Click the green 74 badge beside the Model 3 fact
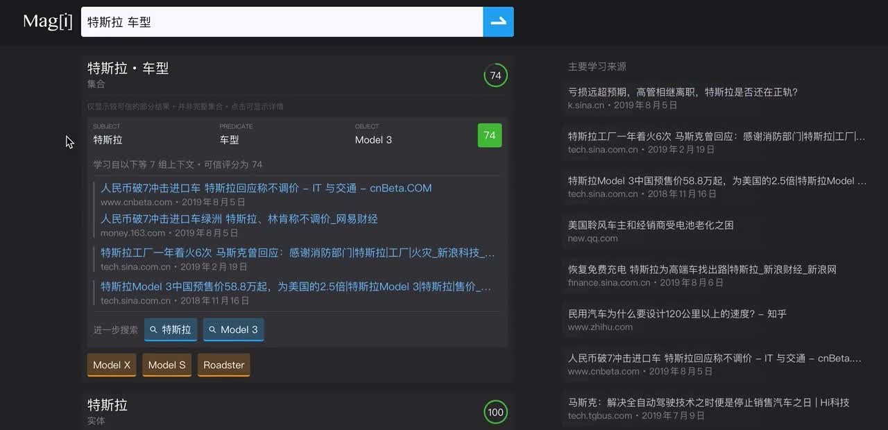 489,136
